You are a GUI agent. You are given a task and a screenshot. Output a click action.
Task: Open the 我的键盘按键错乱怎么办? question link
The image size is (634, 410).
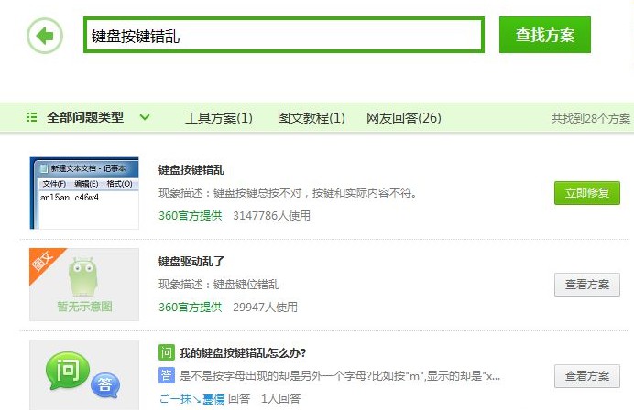242,353
